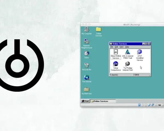164x131 pixels.
Task: Click the yellow minimize button of Win95 VM window
Action: [x=86, y=25]
